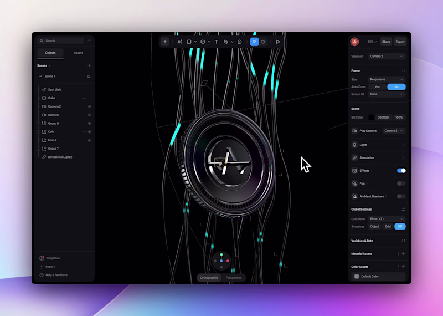Screen dimensions: 443x316
Task: Click circle icon on lines 2 row
Action: click(89, 140)
